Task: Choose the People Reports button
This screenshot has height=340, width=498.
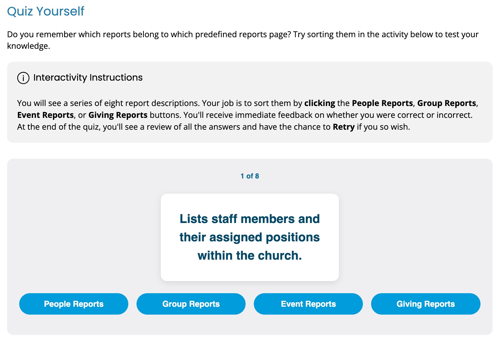Action: [x=74, y=304]
